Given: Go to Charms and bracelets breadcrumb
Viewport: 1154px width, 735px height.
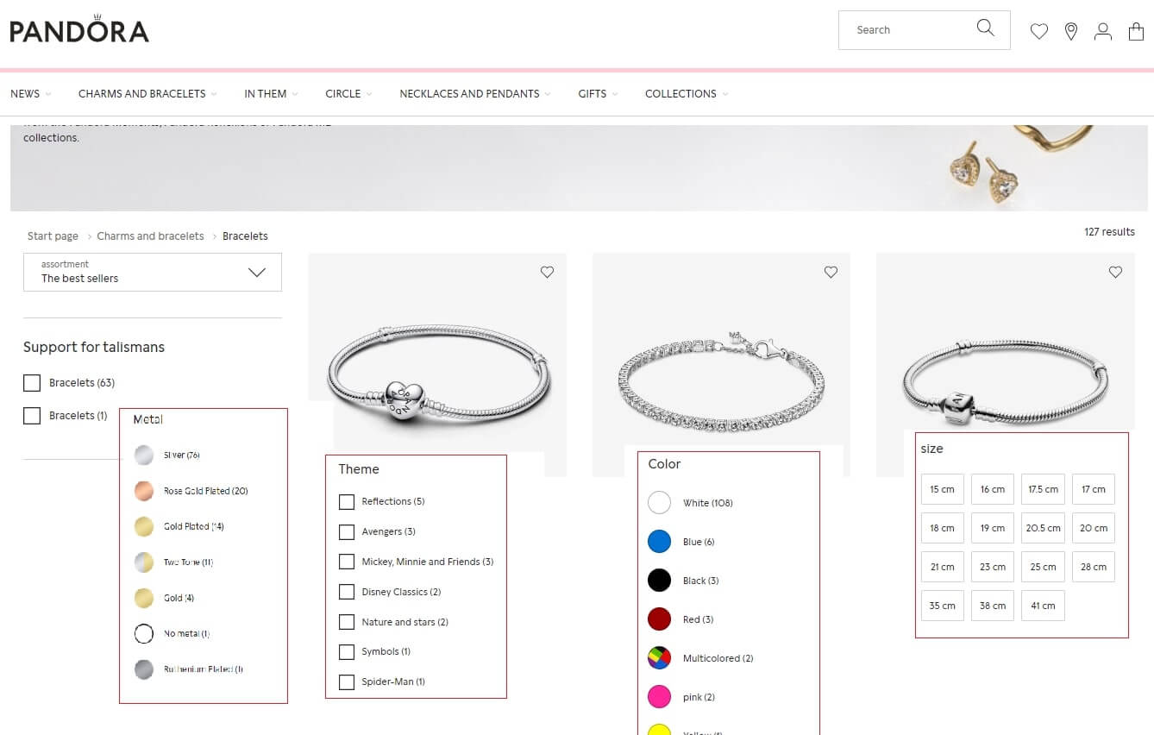Looking at the screenshot, I should point(150,236).
